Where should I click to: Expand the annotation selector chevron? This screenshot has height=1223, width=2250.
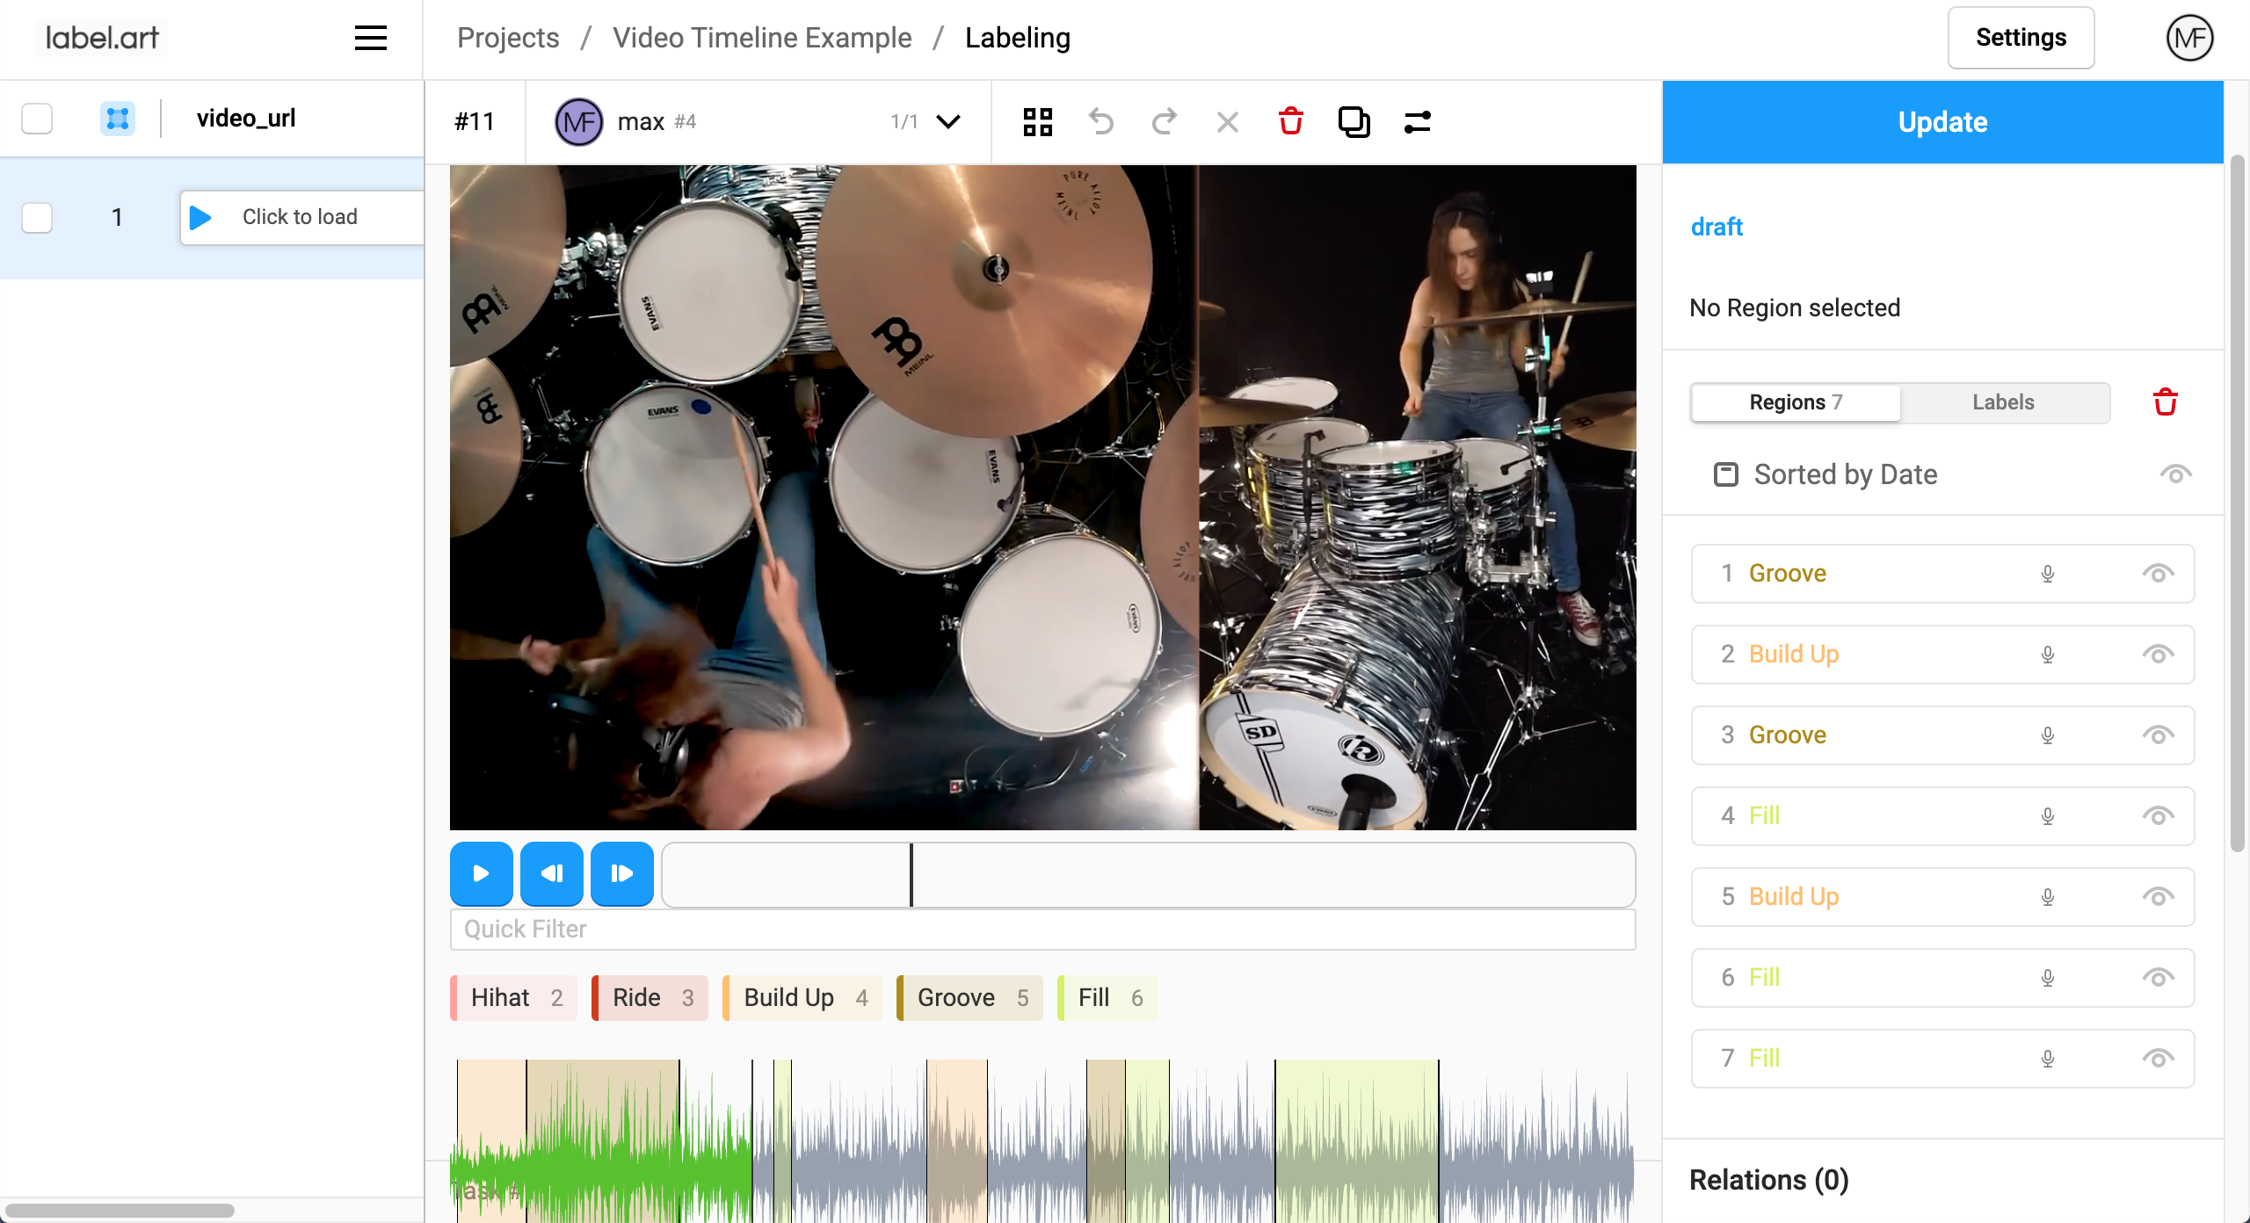pyautogui.click(x=948, y=121)
